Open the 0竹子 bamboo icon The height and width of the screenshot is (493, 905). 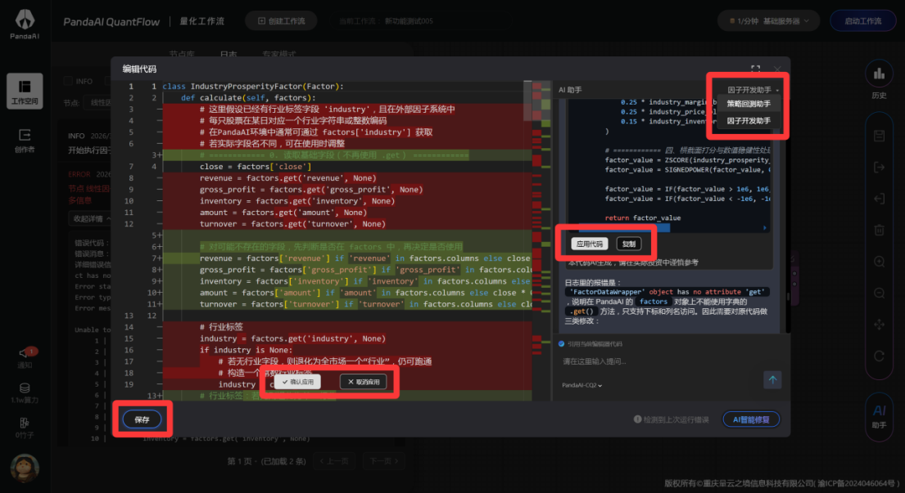click(25, 428)
